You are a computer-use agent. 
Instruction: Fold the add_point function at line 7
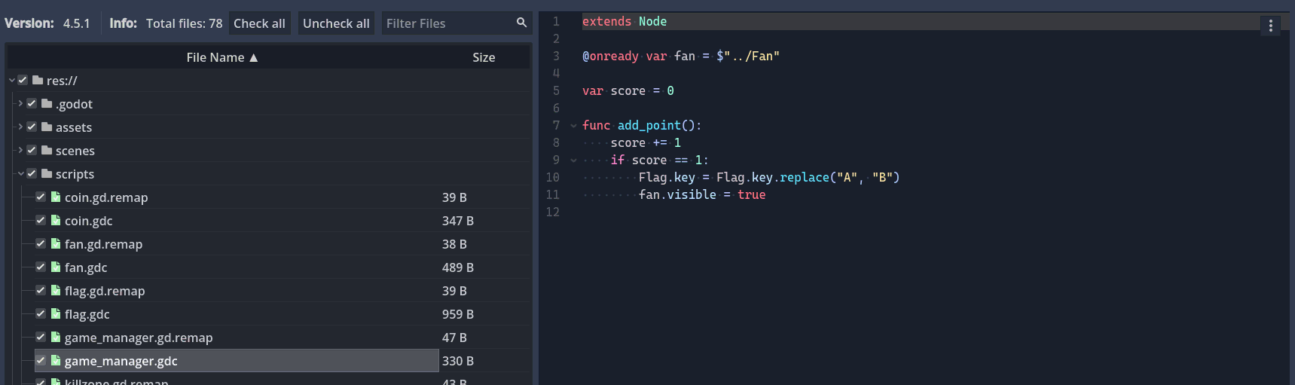573,126
